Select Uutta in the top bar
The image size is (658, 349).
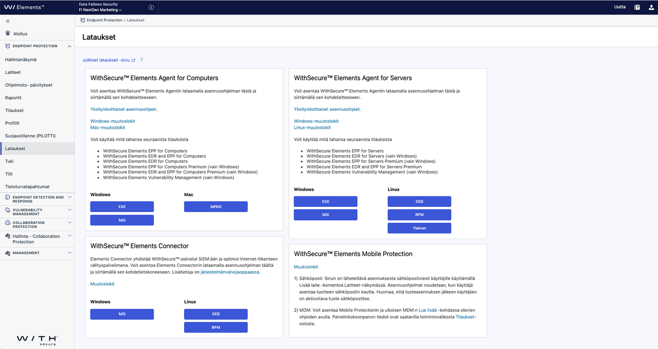pyautogui.click(x=620, y=7)
